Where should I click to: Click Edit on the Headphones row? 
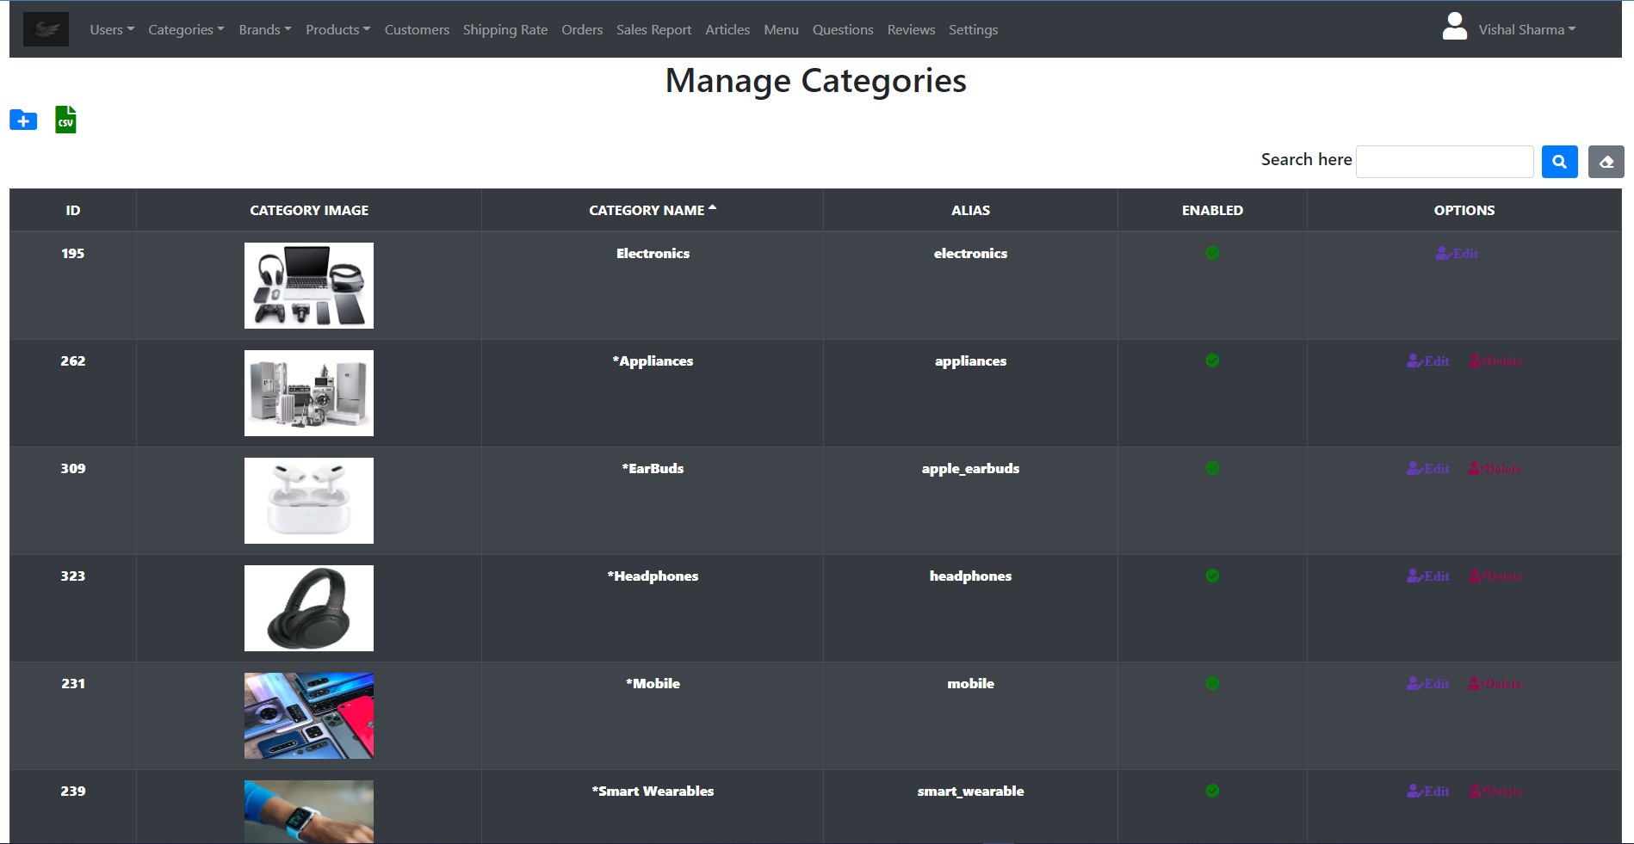tap(1427, 576)
